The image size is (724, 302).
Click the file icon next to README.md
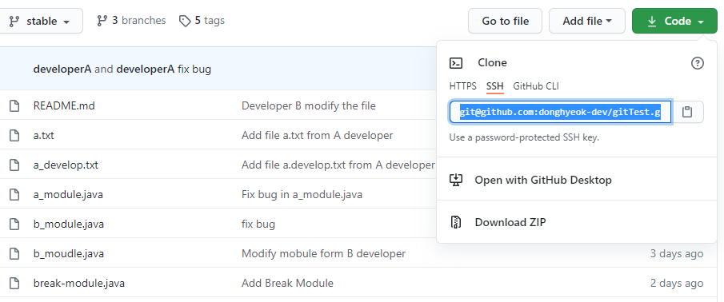click(14, 106)
